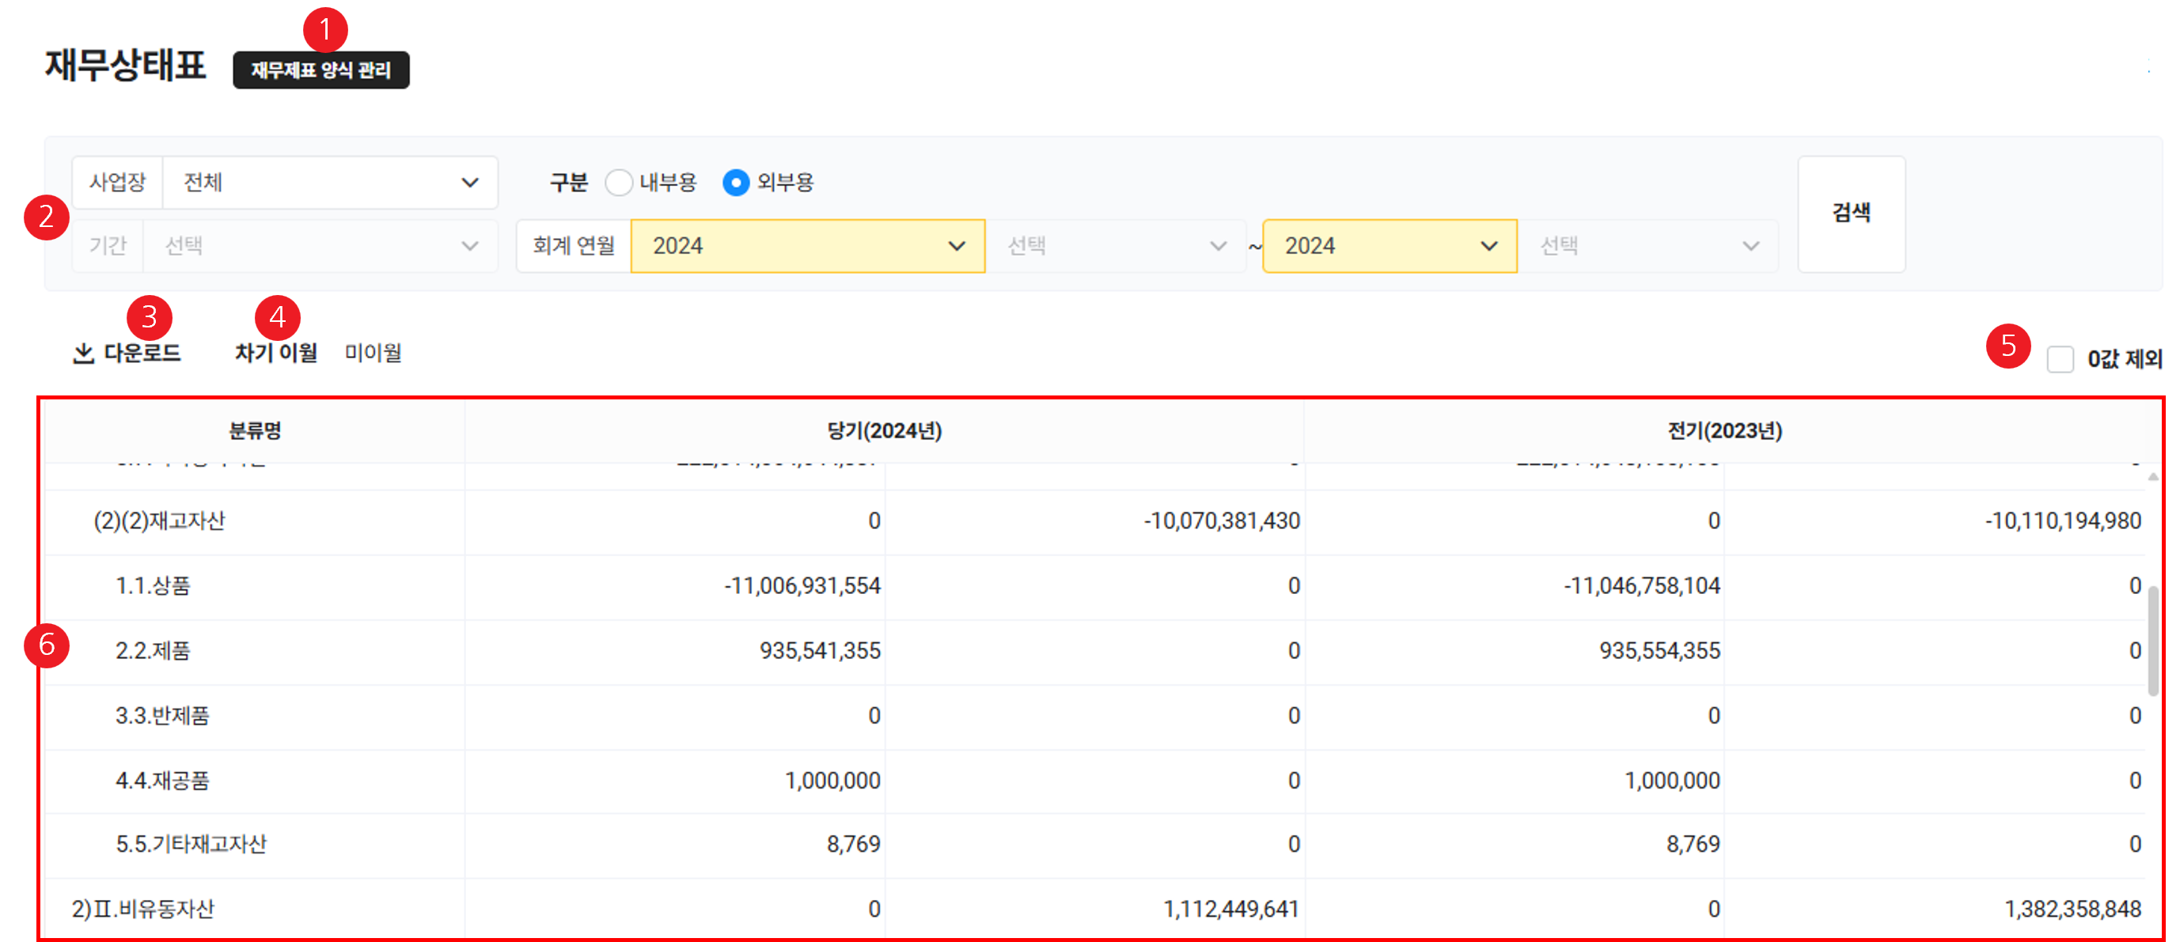
Task: Enable the 0값 제외 checkbox
Action: click(x=2059, y=359)
